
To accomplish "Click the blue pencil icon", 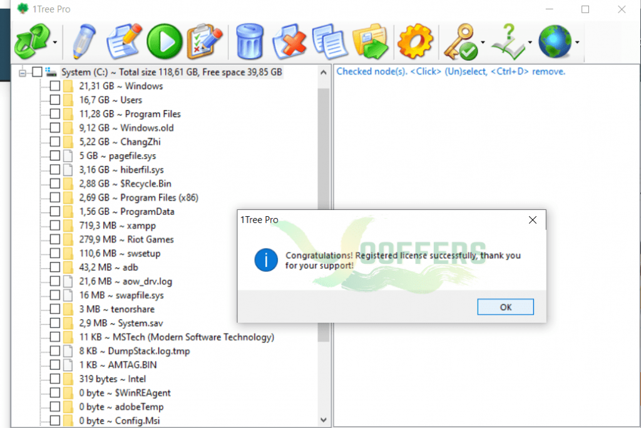I will (x=85, y=41).
